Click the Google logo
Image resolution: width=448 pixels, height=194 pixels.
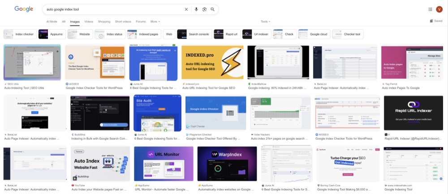click(x=24, y=9)
